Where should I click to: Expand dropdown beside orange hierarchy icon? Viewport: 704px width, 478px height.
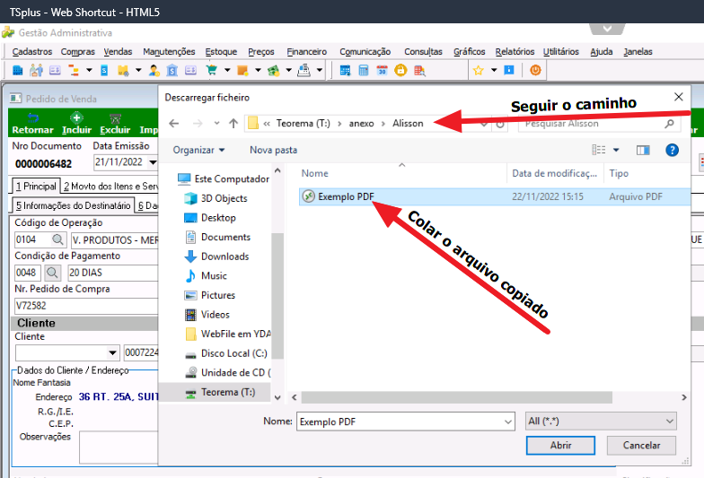tap(89, 70)
